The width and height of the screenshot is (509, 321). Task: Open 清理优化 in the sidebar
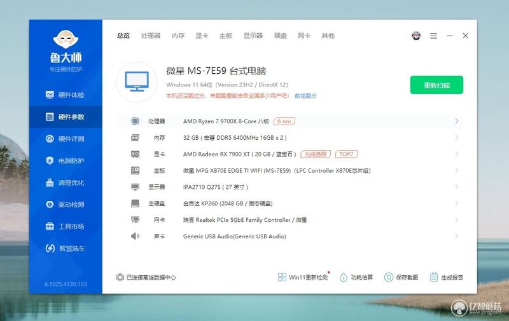tap(66, 183)
